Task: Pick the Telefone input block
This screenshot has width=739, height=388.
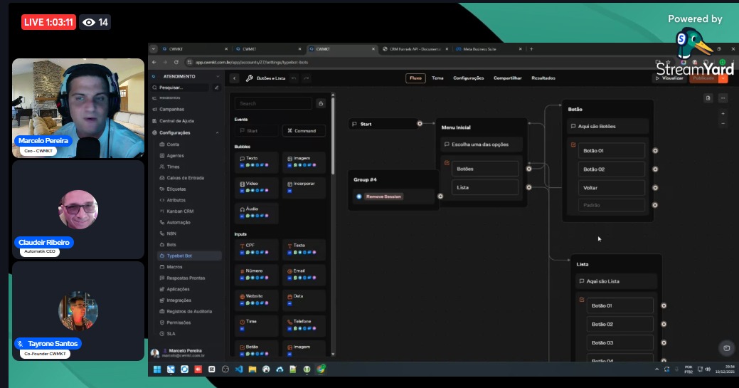Action: coord(304,325)
